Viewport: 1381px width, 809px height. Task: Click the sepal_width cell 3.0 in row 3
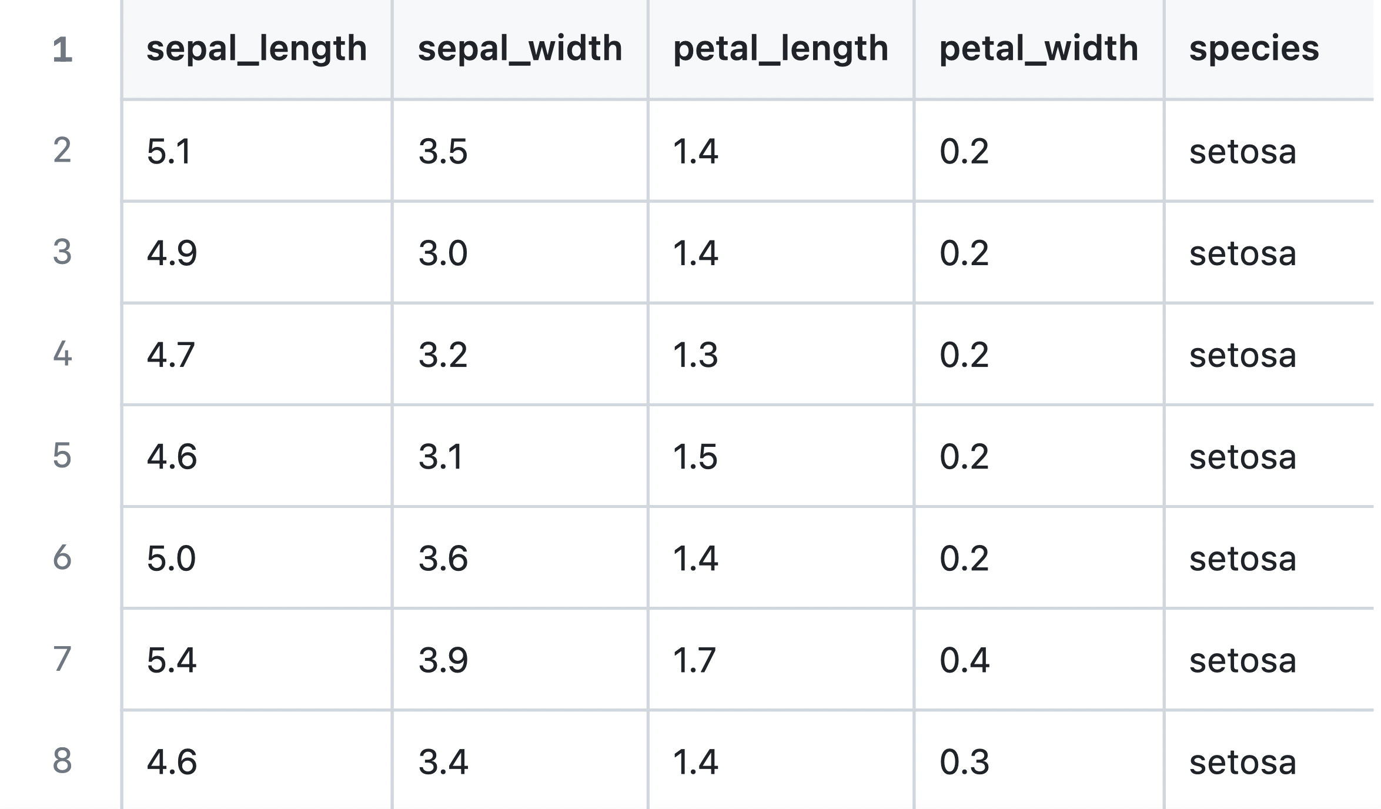(520, 252)
